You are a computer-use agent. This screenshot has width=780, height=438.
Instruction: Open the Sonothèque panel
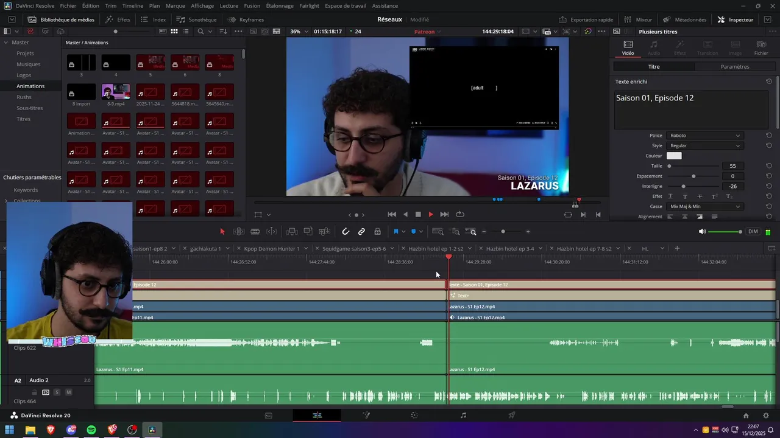tap(197, 19)
